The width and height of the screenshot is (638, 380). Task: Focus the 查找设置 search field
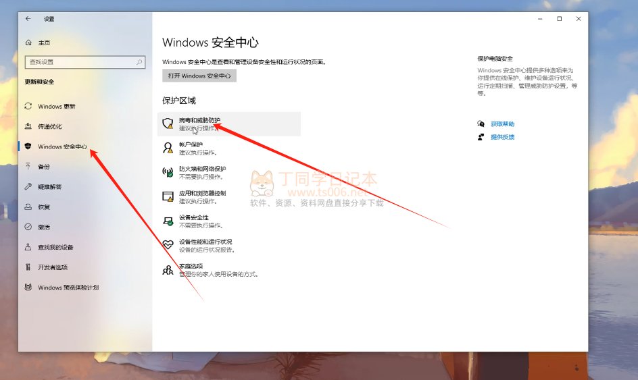(x=85, y=62)
